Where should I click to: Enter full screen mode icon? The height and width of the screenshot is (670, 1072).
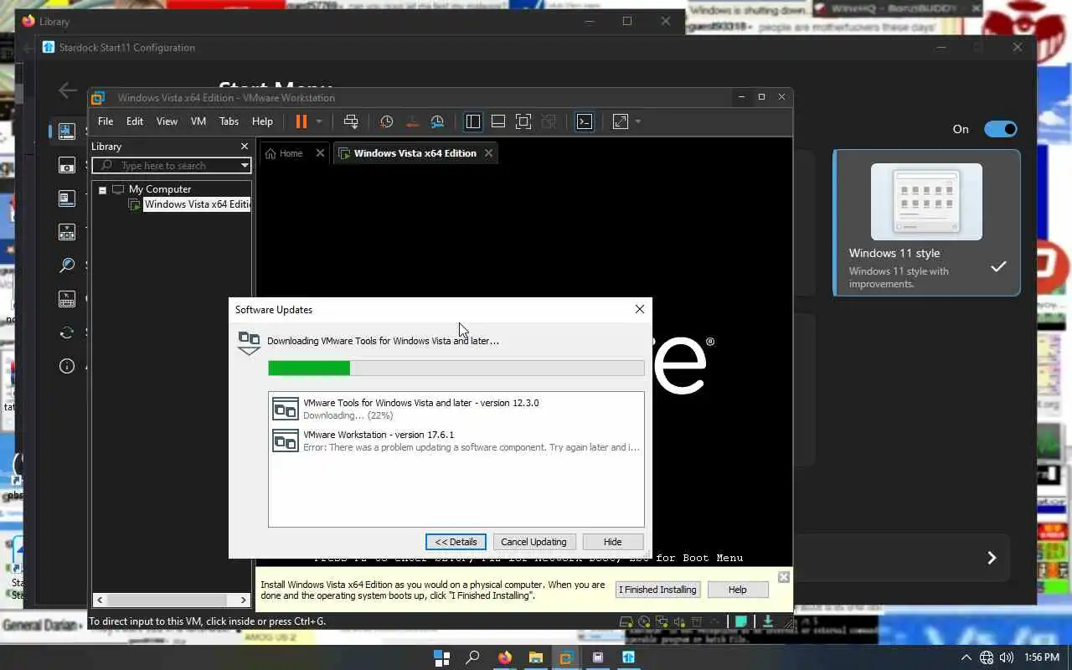[x=523, y=121]
